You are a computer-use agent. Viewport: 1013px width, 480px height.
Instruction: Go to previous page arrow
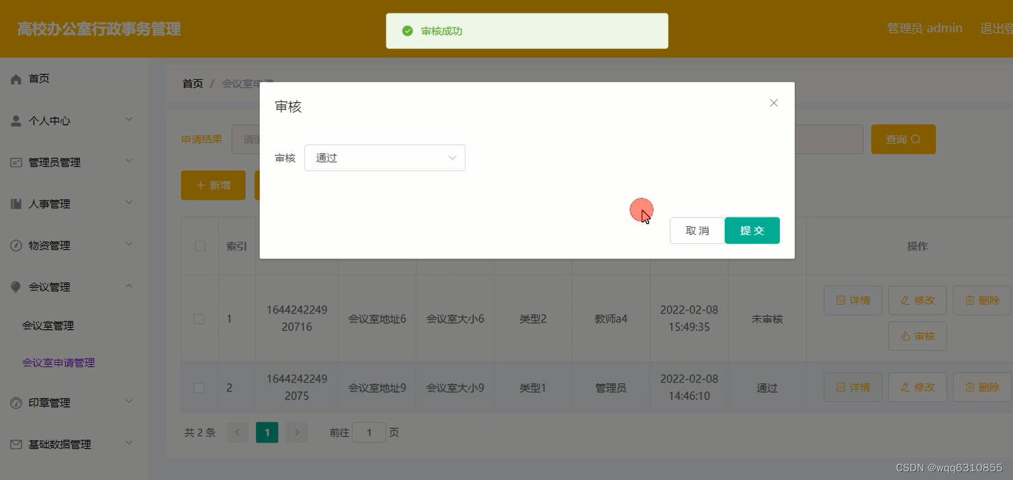coord(237,432)
